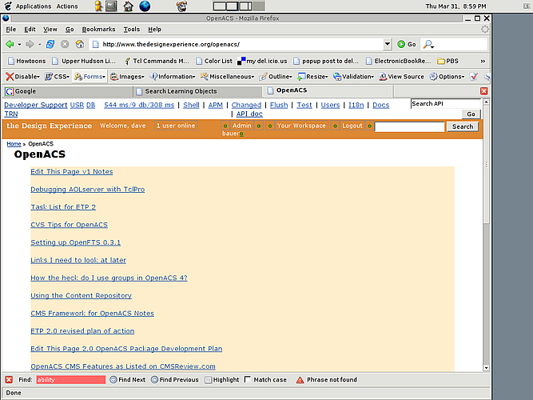Expand the Images developer toolbar menu
The image size is (533, 400).
[126, 77]
